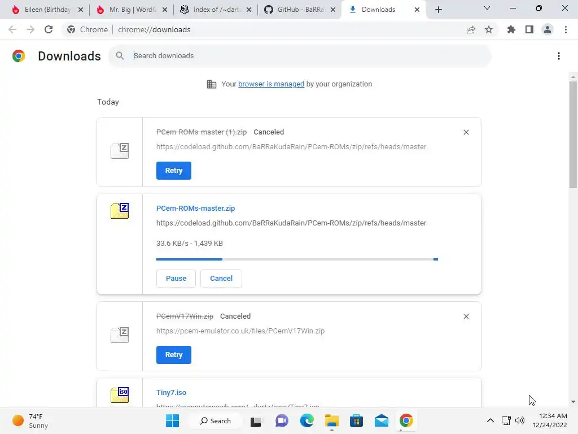Open the Chat app from taskbar

coord(282,420)
